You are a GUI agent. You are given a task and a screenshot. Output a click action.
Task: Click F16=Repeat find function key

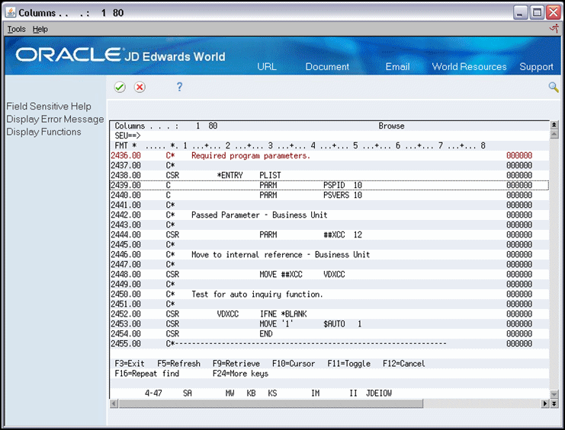point(146,374)
